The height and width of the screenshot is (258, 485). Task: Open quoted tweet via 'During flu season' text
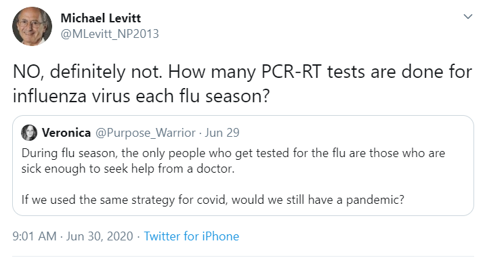(233, 153)
